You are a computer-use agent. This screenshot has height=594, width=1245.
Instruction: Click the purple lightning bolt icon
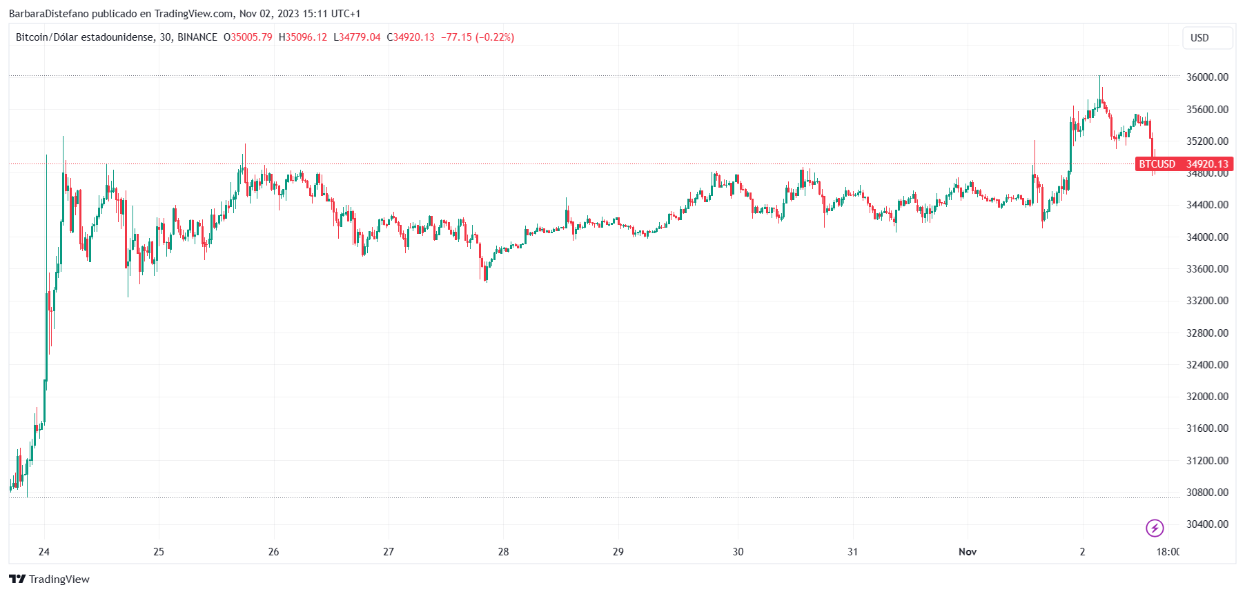[x=1155, y=528]
